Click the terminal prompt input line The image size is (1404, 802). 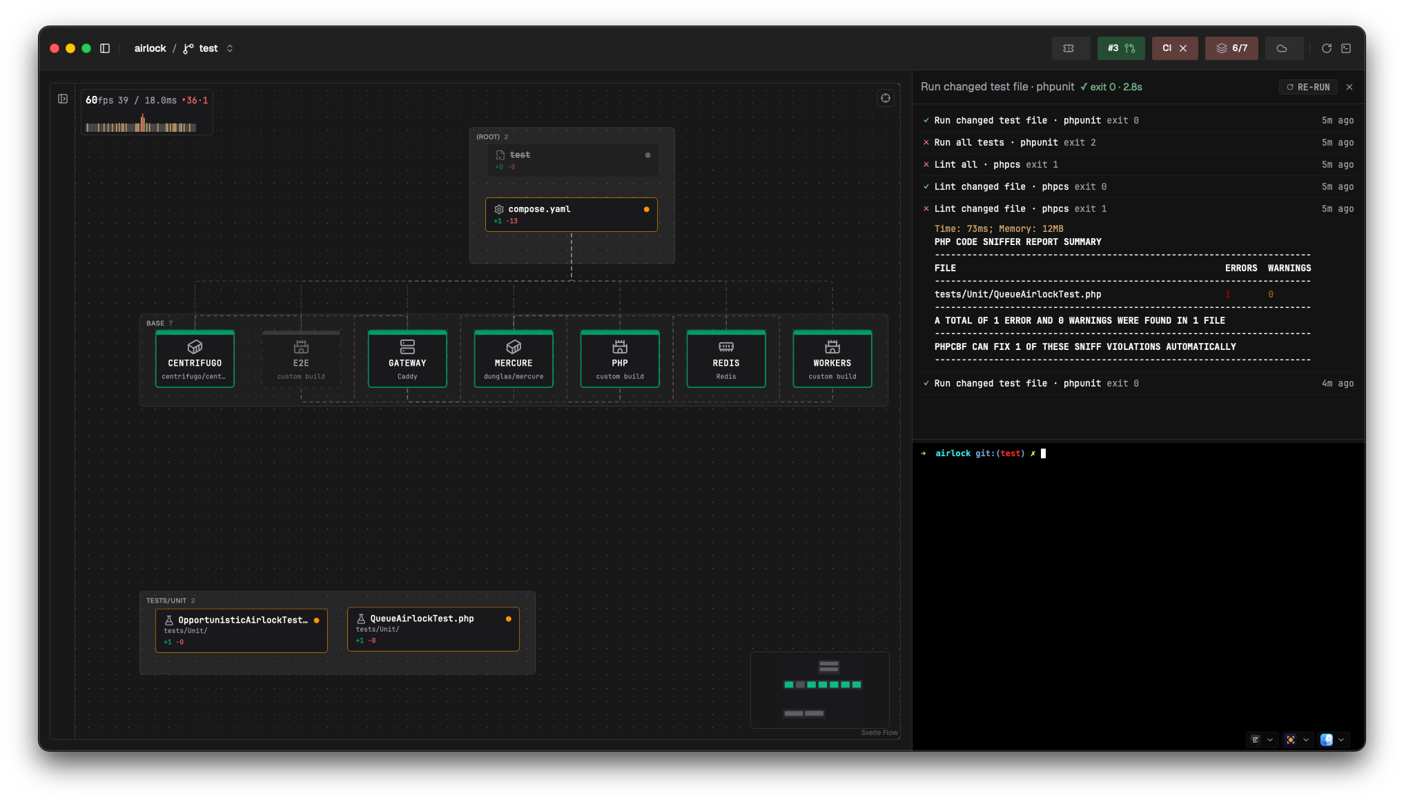(1138, 453)
